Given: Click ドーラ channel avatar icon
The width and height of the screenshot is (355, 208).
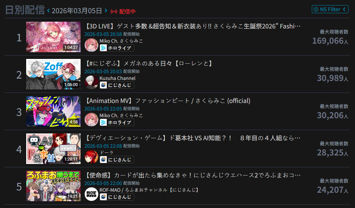Looking at the screenshot, I should [x=91, y=157].
